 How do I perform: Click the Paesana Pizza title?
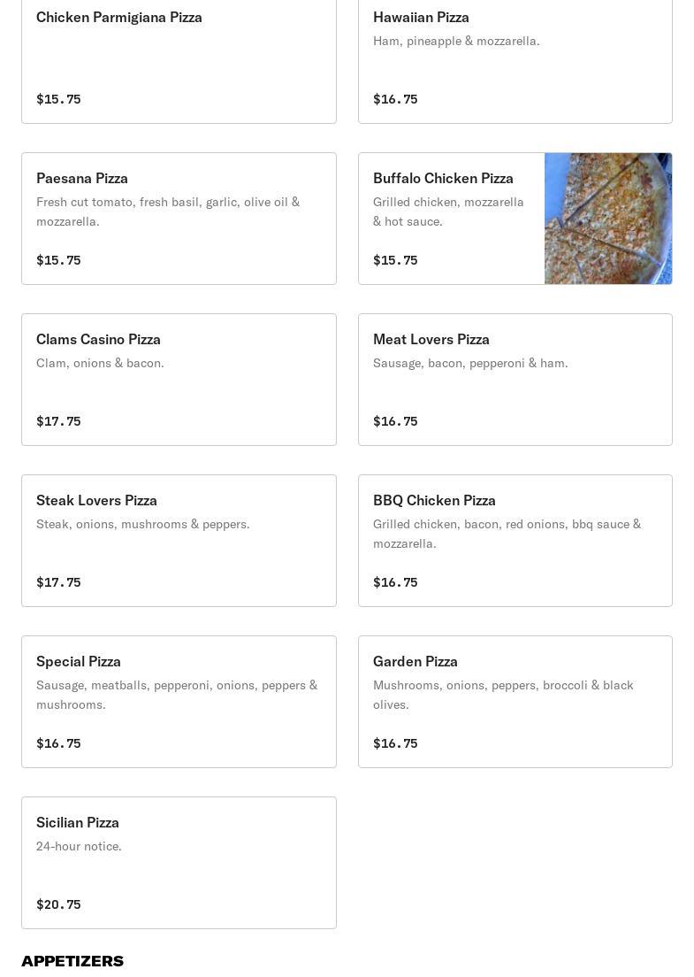click(x=82, y=178)
